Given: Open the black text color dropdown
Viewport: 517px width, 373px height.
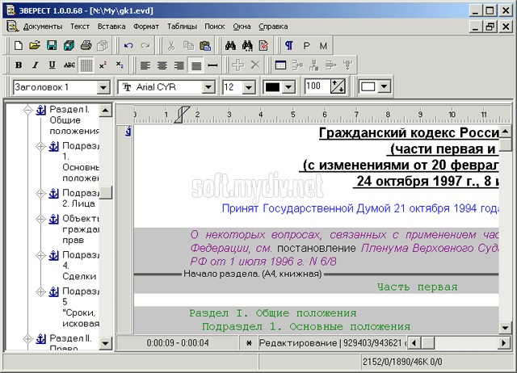Looking at the screenshot, I should 288,87.
